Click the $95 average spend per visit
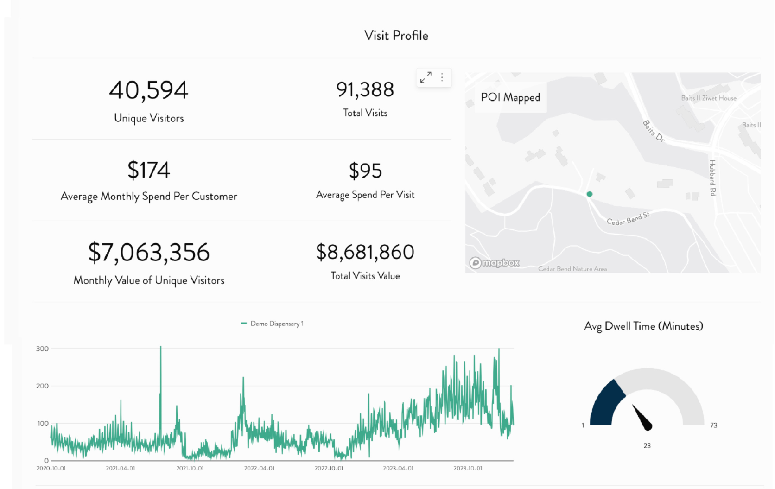The width and height of the screenshot is (775, 489). pyautogui.click(x=365, y=171)
